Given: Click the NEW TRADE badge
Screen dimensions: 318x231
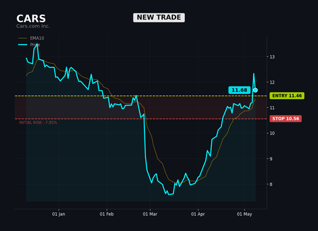Looking at the screenshot, I should click(x=159, y=18).
